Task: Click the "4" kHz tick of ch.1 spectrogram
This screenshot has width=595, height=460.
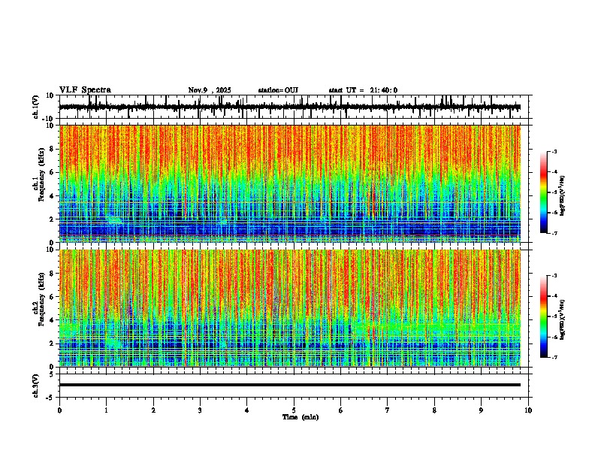Action: point(52,196)
